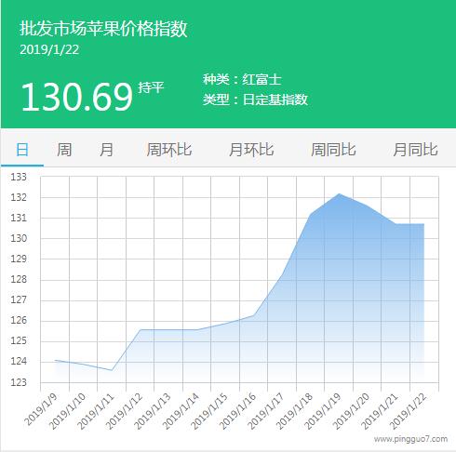This screenshot has width=456, height=452.
Task: Click the title 批发市场苹果价格指数
Action: point(103,29)
